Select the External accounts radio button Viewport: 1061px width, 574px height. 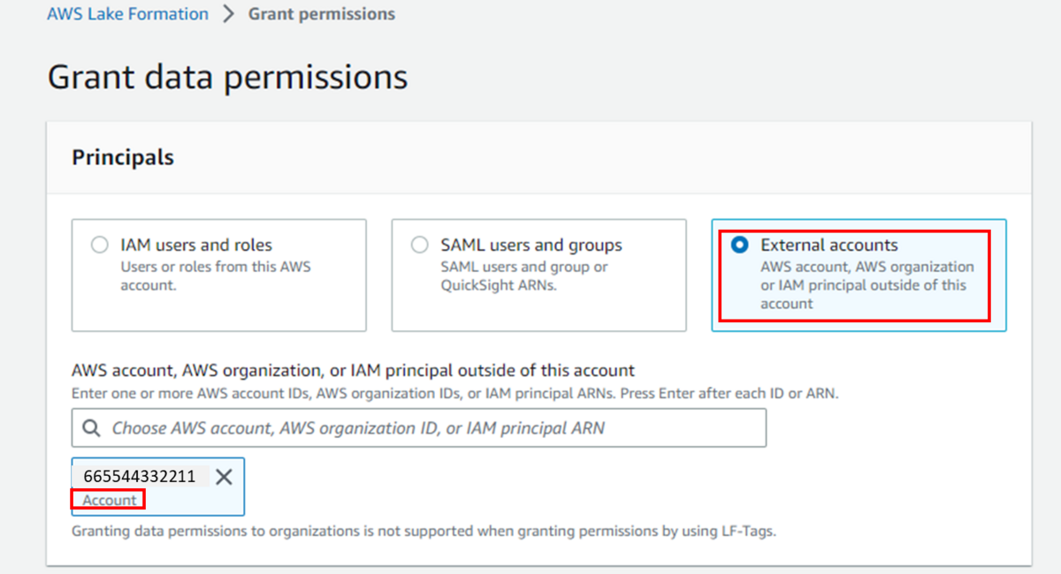click(740, 245)
